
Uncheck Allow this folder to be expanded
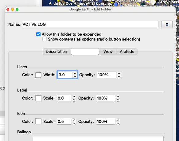tap(38, 34)
